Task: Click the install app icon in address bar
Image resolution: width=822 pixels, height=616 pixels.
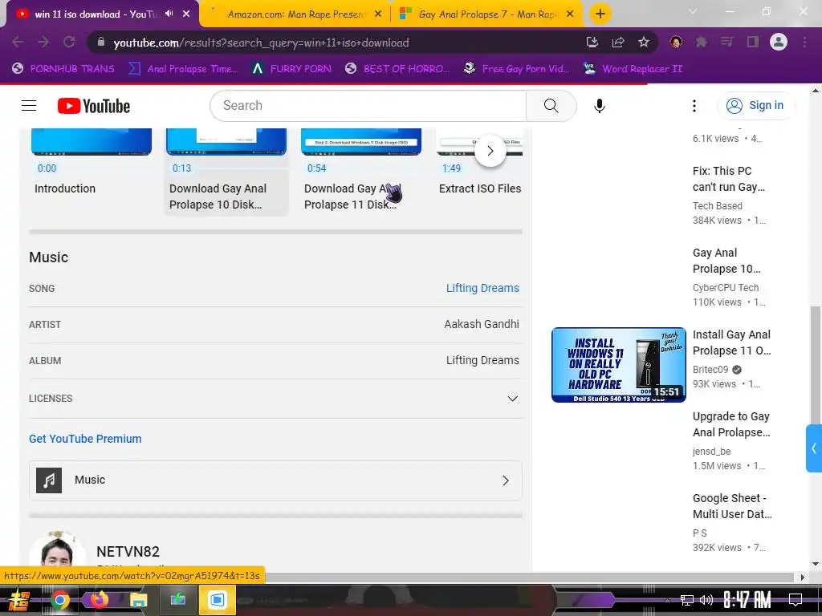Action: click(x=592, y=43)
